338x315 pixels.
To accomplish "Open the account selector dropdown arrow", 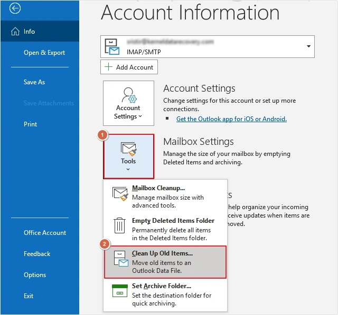I will click(x=308, y=46).
